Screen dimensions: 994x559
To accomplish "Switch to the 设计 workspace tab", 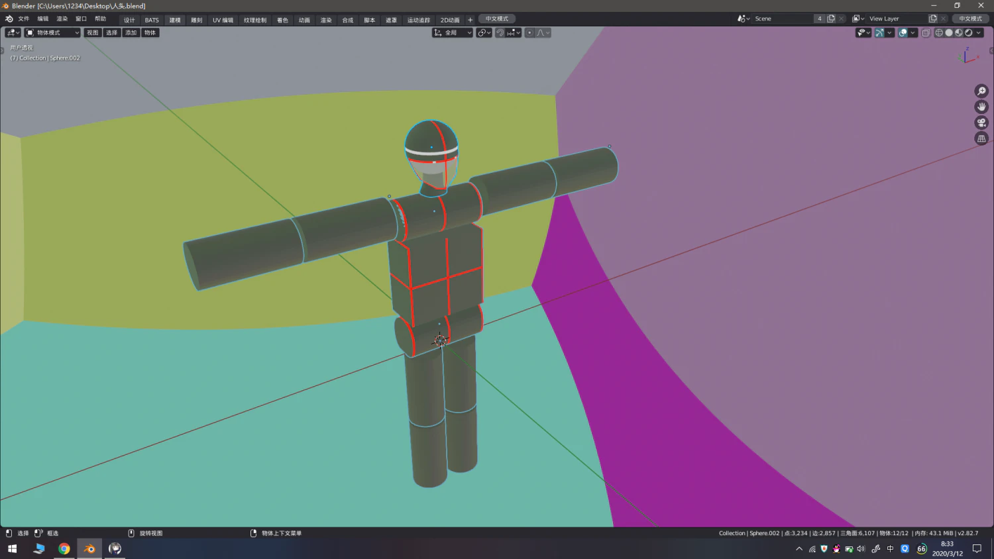I will click(129, 20).
